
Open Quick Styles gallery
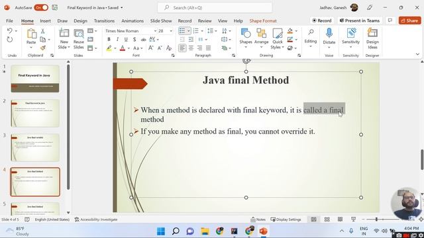(x=278, y=38)
